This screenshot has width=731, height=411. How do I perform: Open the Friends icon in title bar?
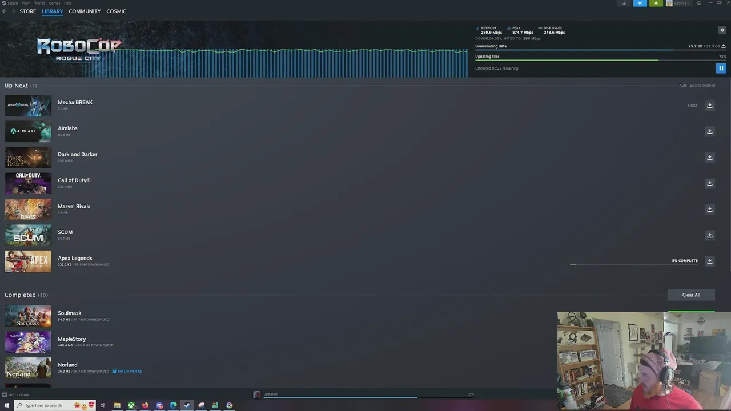(624, 3)
